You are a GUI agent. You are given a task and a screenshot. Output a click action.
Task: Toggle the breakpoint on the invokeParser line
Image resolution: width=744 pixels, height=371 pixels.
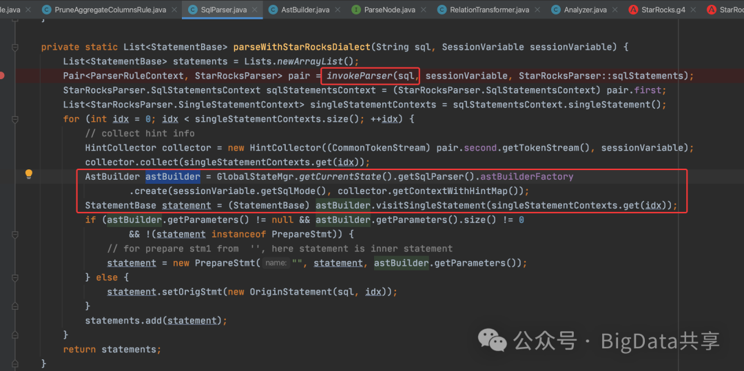coord(2,75)
